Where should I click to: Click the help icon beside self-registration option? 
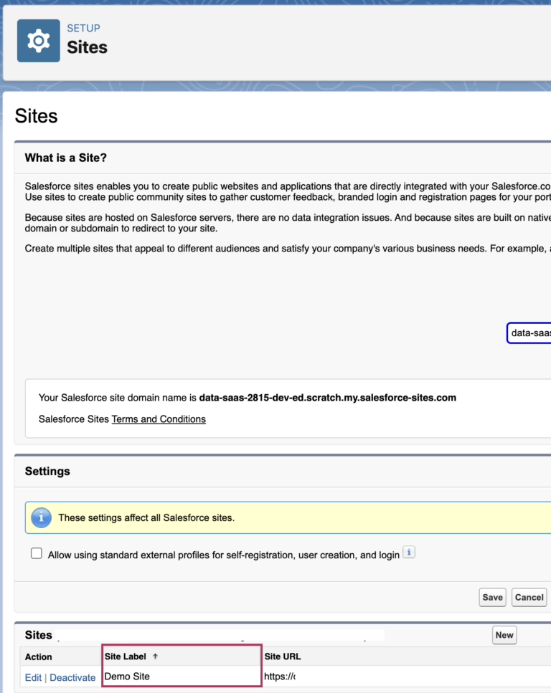(409, 553)
